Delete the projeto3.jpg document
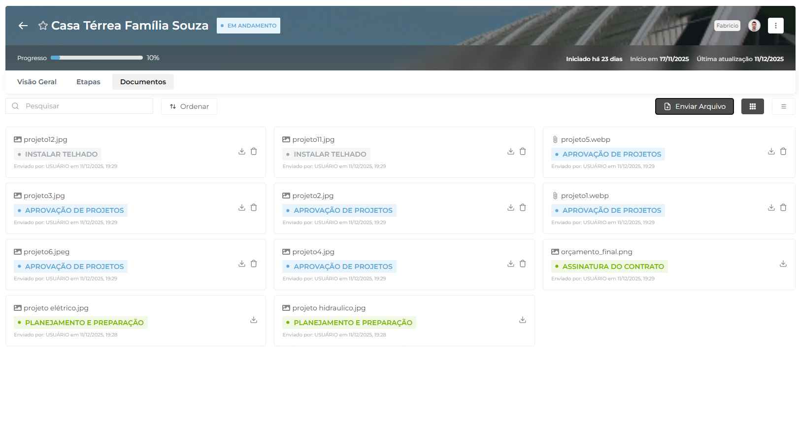 (254, 207)
